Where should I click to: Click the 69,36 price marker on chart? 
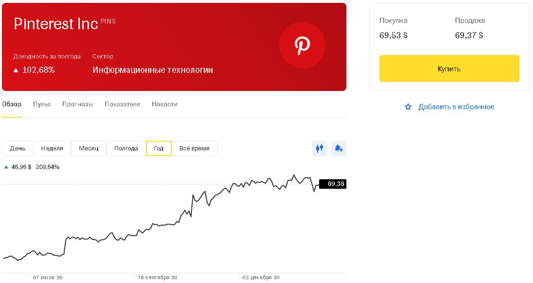[x=333, y=183]
